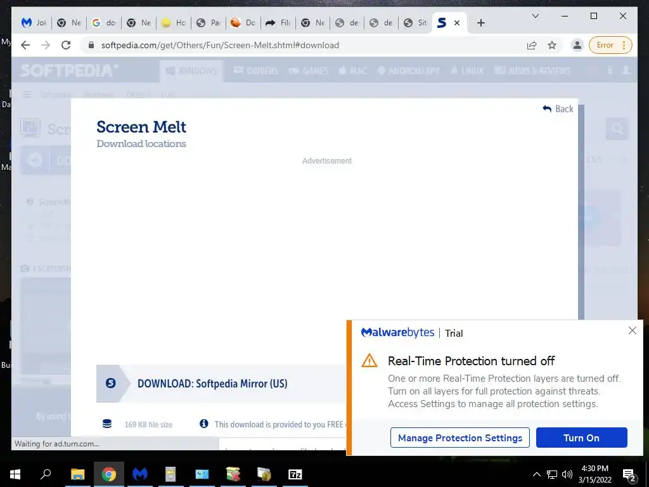Viewport: 649px width, 487px height.
Task: Open File Explorer from taskbar
Action: click(x=77, y=474)
